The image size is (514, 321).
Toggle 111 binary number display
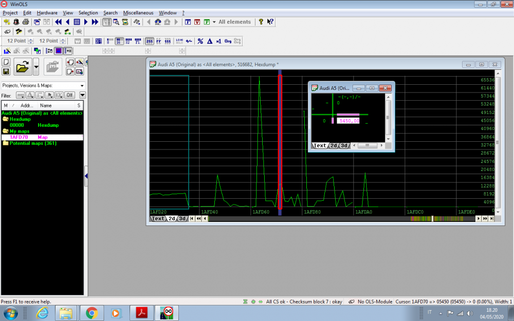coord(168,41)
